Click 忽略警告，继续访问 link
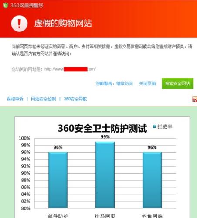The height and width of the screenshot is (218, 197). (114, 84)
